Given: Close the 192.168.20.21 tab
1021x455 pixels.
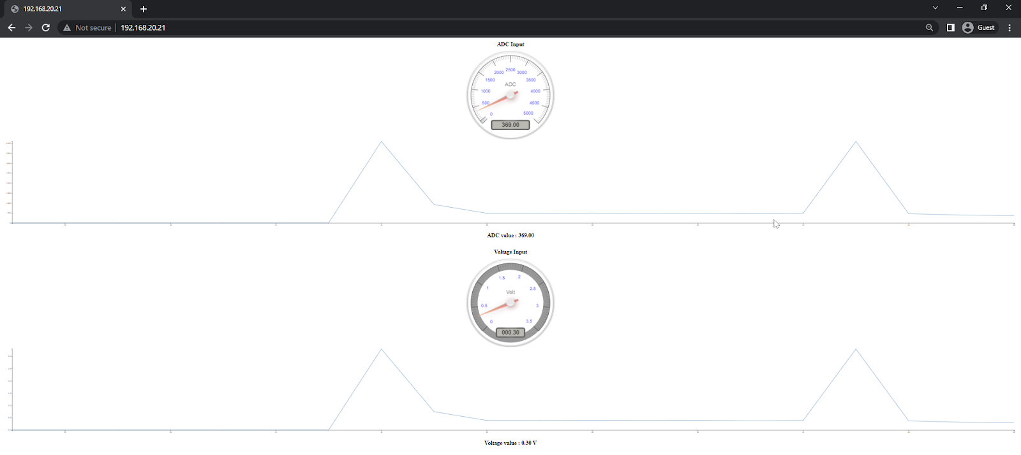Looking at the screenshot, I should (123, 9).
